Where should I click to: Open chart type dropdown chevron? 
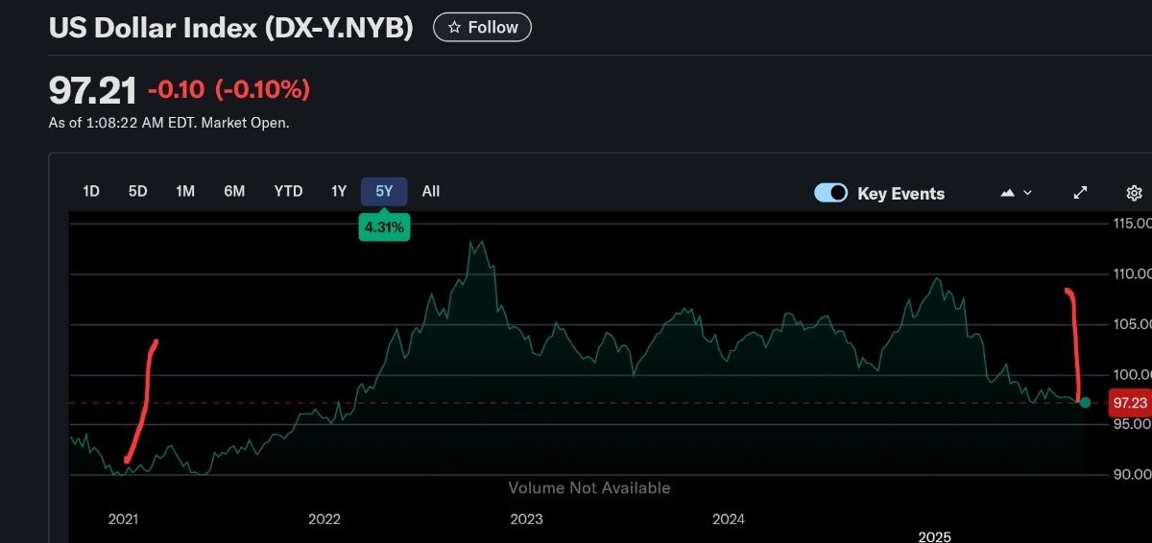1028,193
